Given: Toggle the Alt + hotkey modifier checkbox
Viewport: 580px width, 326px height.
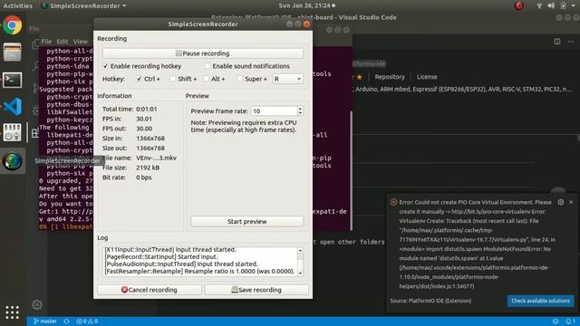Looking at the screenshot, I should pyautogui.click(x=206, y=79).
